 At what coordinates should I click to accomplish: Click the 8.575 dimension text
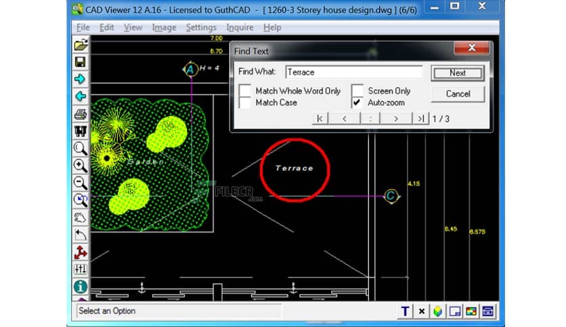tap(477, 232)
